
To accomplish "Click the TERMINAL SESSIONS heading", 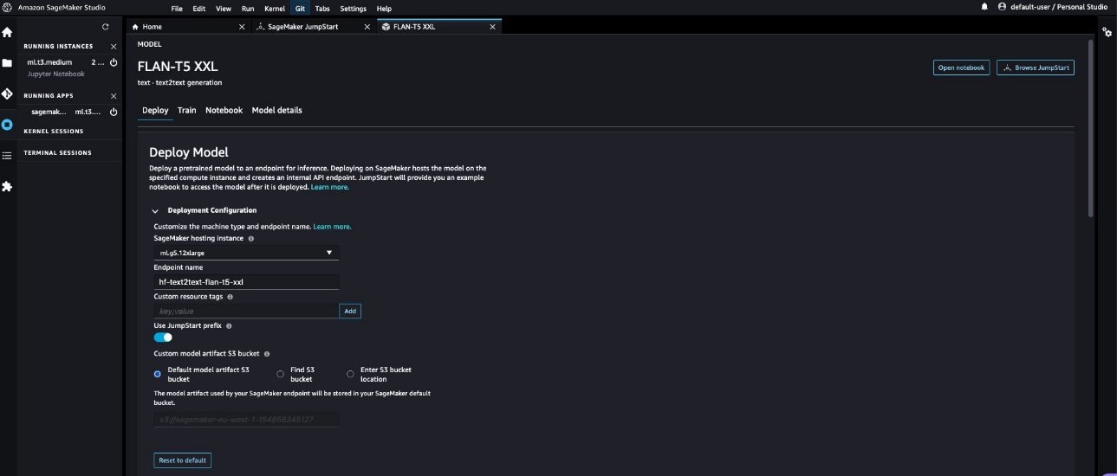I will (57, 153).
